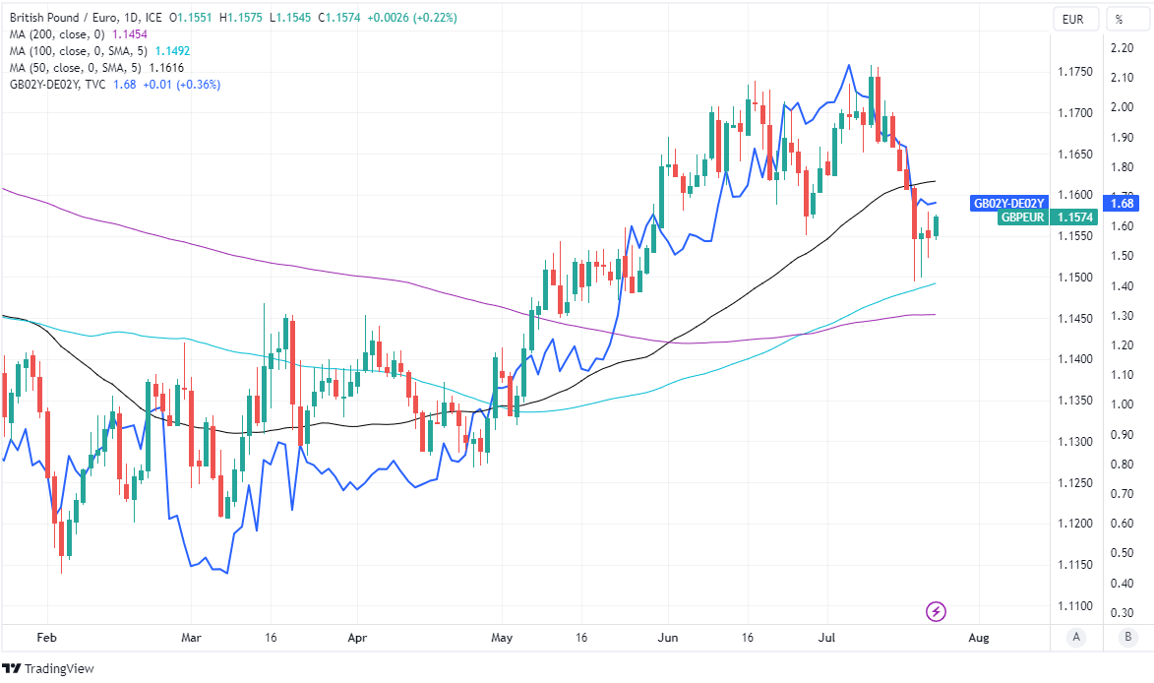Open the EUR currency dropdown
Viewport: 1154px width, 683px height.
[1073, 19]
